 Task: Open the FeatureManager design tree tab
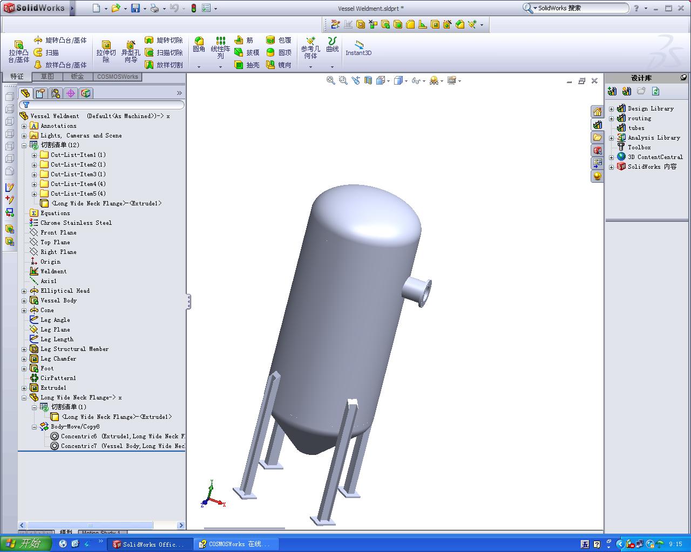point(25,93)
